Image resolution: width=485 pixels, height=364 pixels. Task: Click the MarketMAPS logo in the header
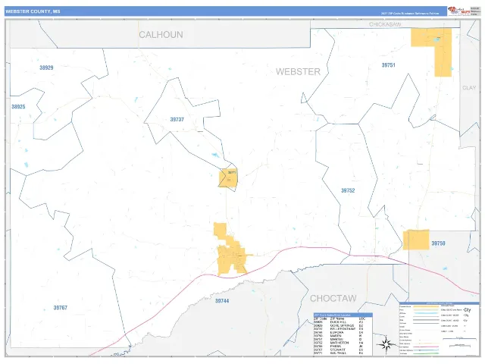point(459,11)
